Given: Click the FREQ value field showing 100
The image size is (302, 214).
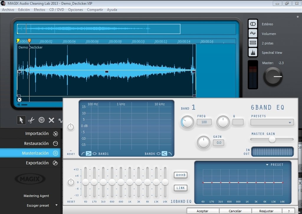Looking at the screenshot, I should (x=204, y=122).
